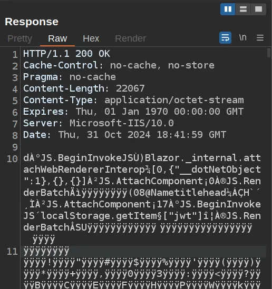Click line number 10 in the gutter
Image resolution: width=272 pixels, height=289 pixels.
(x=12, y=159)
